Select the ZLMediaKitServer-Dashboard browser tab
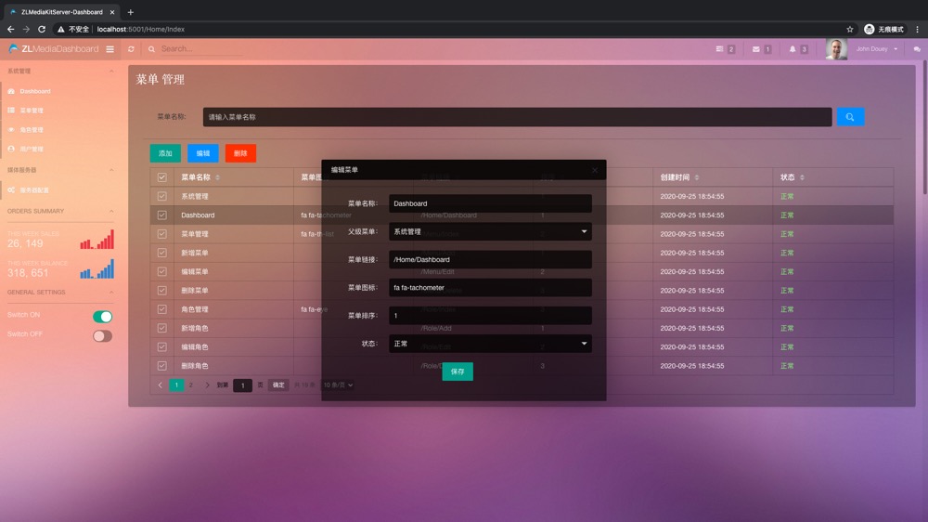The height and width of the screenshot is (522, 928). point(61,12)
